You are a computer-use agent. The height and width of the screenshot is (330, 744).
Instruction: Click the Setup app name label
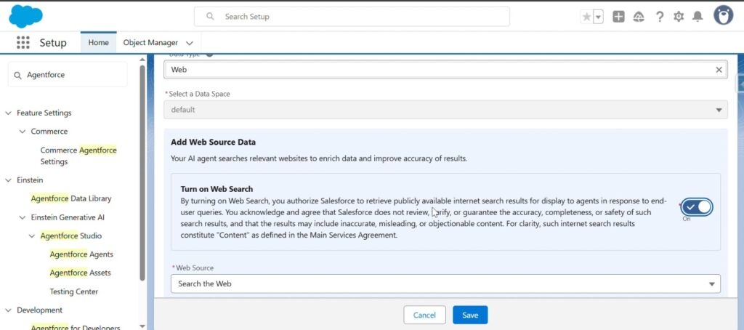[53, 43]
